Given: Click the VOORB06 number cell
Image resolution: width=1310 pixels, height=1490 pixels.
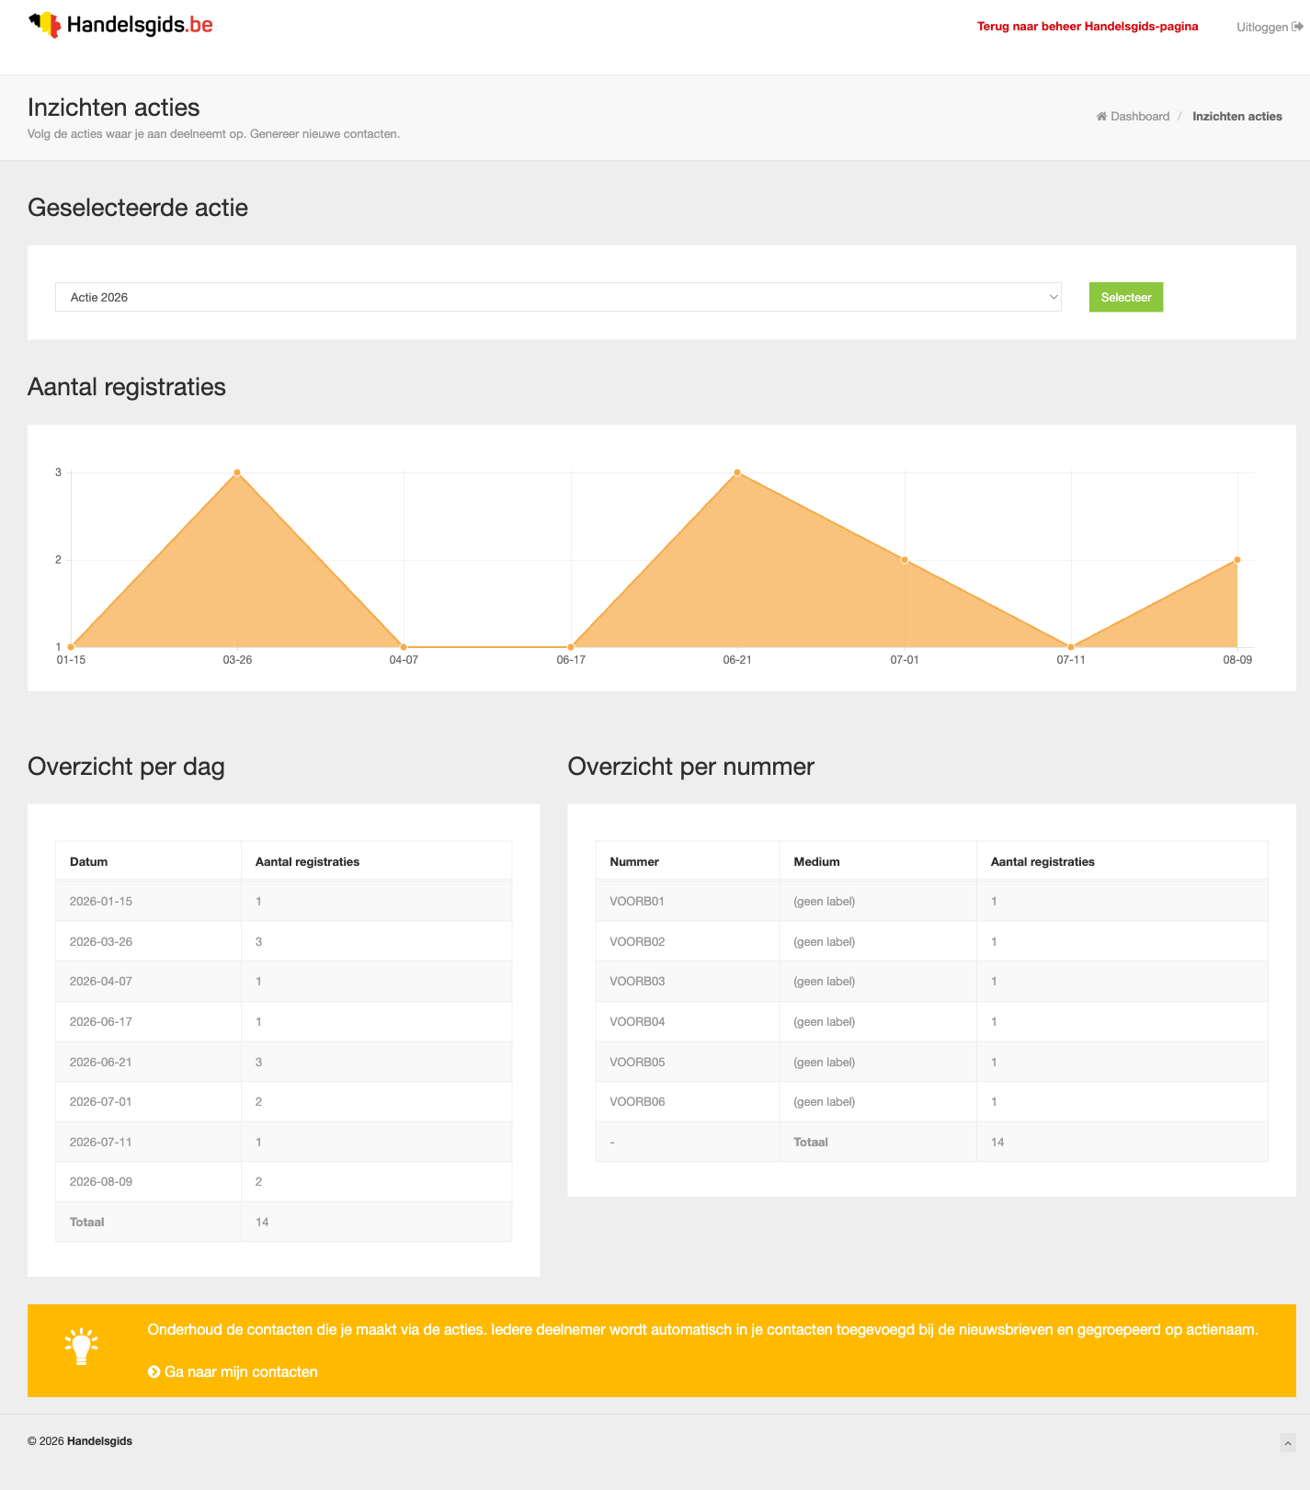Looking at the screenshot, I should click(688, 1101).
